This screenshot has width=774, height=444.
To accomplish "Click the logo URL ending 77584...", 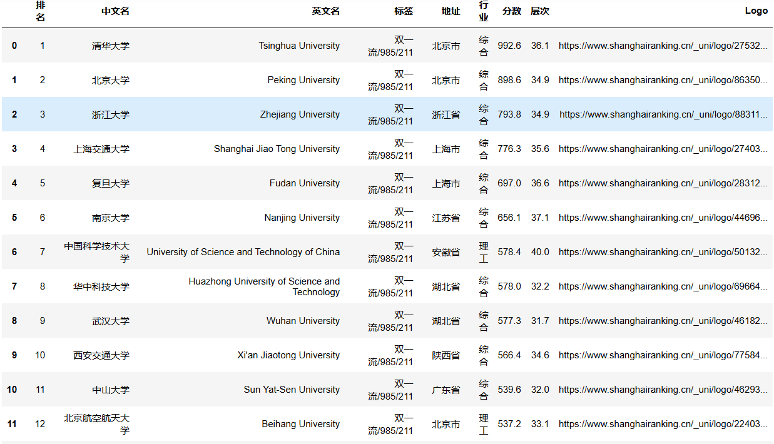I will point(663,355).
